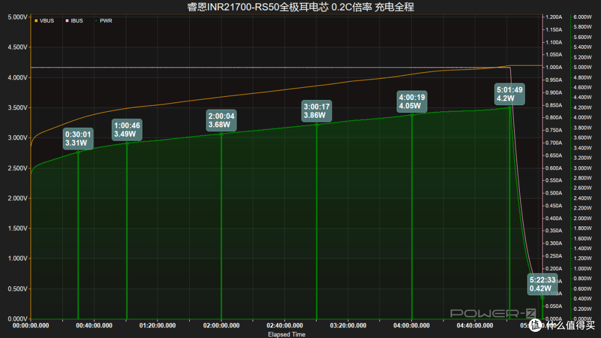Click the 04:40:00.000 time axis label
Viewport: 601px width, 338px height.
475,325
